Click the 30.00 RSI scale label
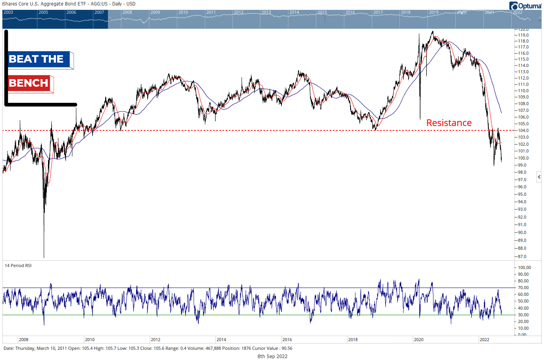Screen dimensions: 544x364 524,315
